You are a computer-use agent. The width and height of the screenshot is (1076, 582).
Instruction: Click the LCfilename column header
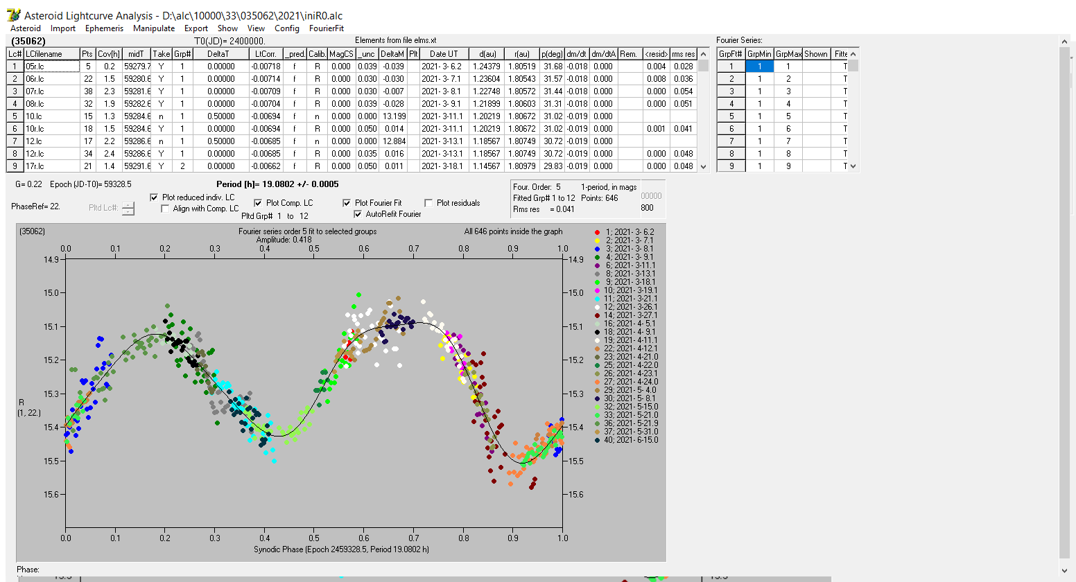51,54
